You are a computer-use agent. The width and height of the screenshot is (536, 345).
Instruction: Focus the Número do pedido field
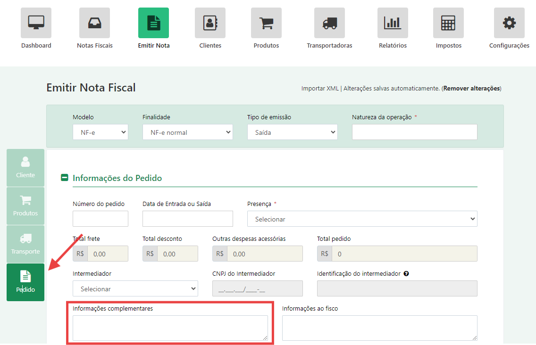click(x=100, y=219)
